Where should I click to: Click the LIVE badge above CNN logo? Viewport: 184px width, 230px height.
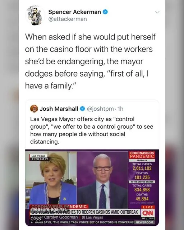pyautogui.click(x=148, y=207)
